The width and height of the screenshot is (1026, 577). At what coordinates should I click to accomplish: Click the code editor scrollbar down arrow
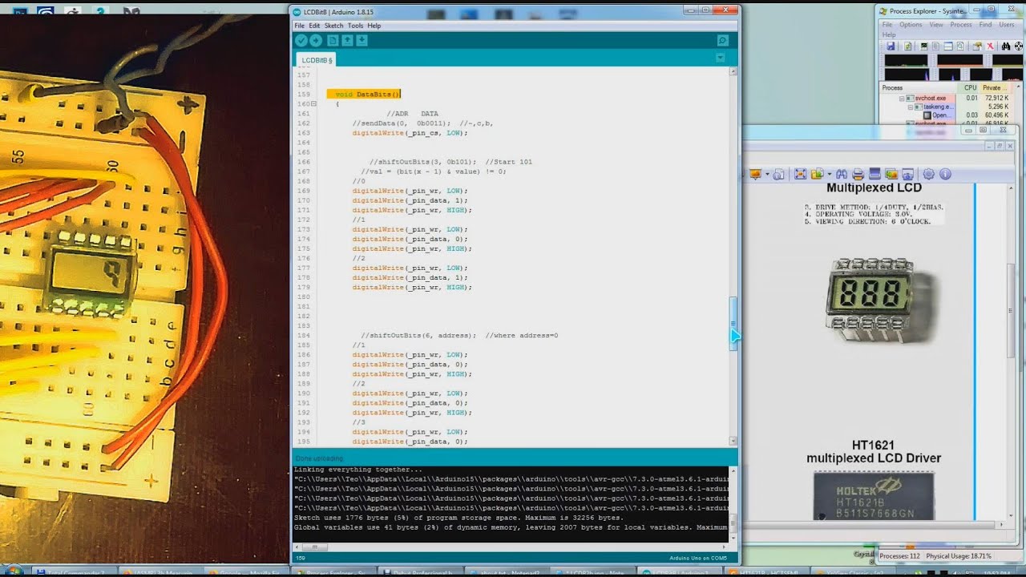pos(733,441)
